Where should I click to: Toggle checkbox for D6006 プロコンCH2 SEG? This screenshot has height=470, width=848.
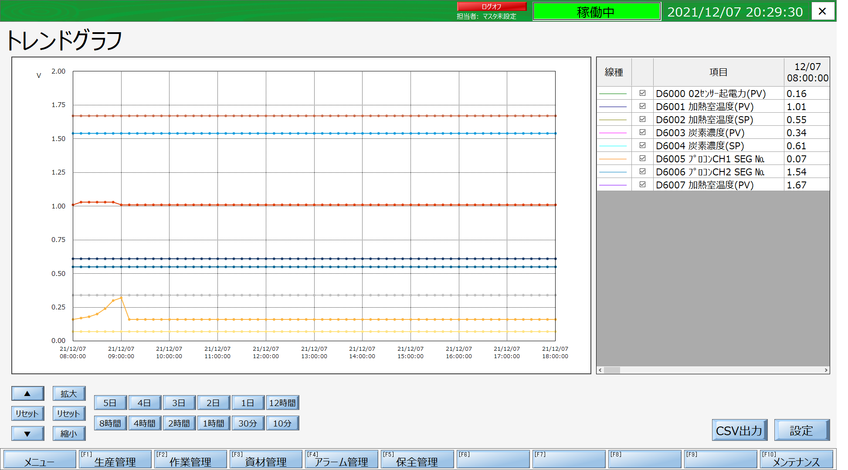(642, 171)
